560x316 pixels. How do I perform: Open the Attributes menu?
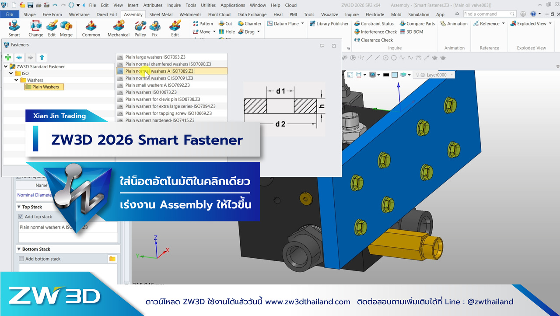coord(153,5)
